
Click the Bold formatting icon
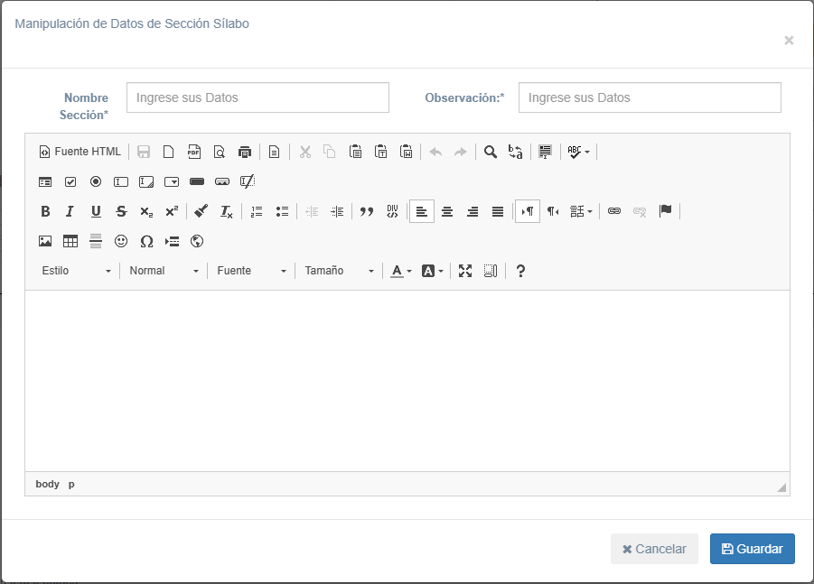pos(45,212)
